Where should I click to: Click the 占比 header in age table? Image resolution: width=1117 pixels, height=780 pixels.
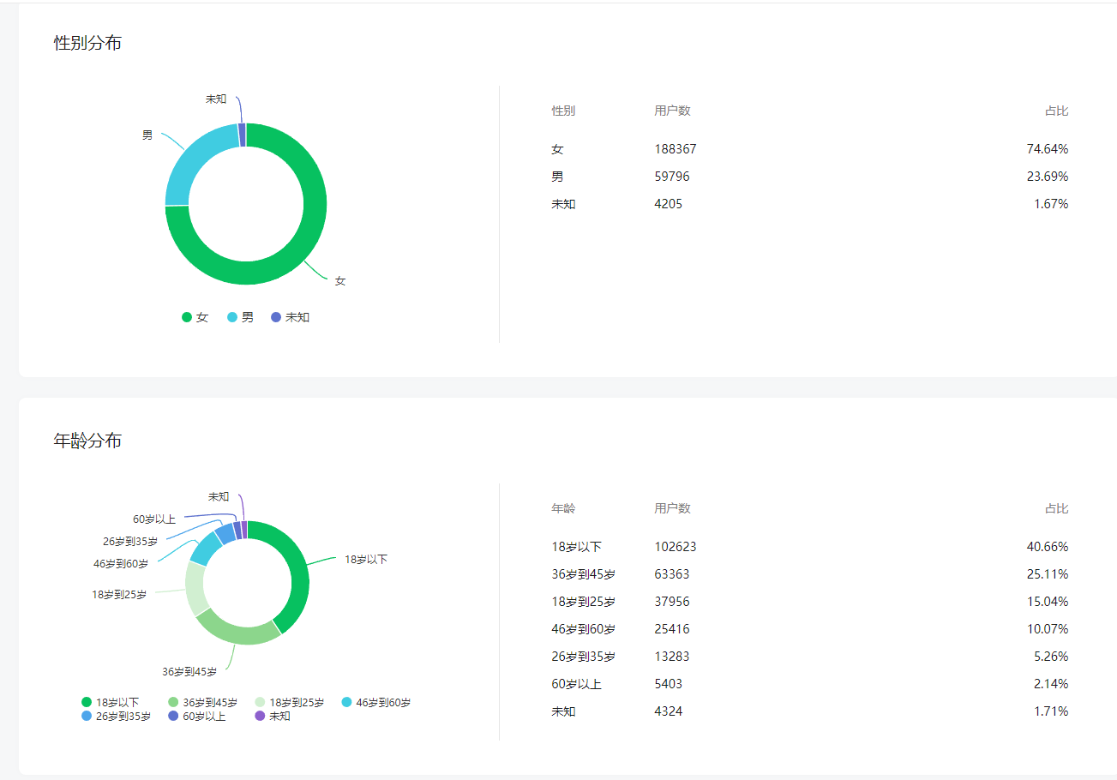coord(1056,509)
